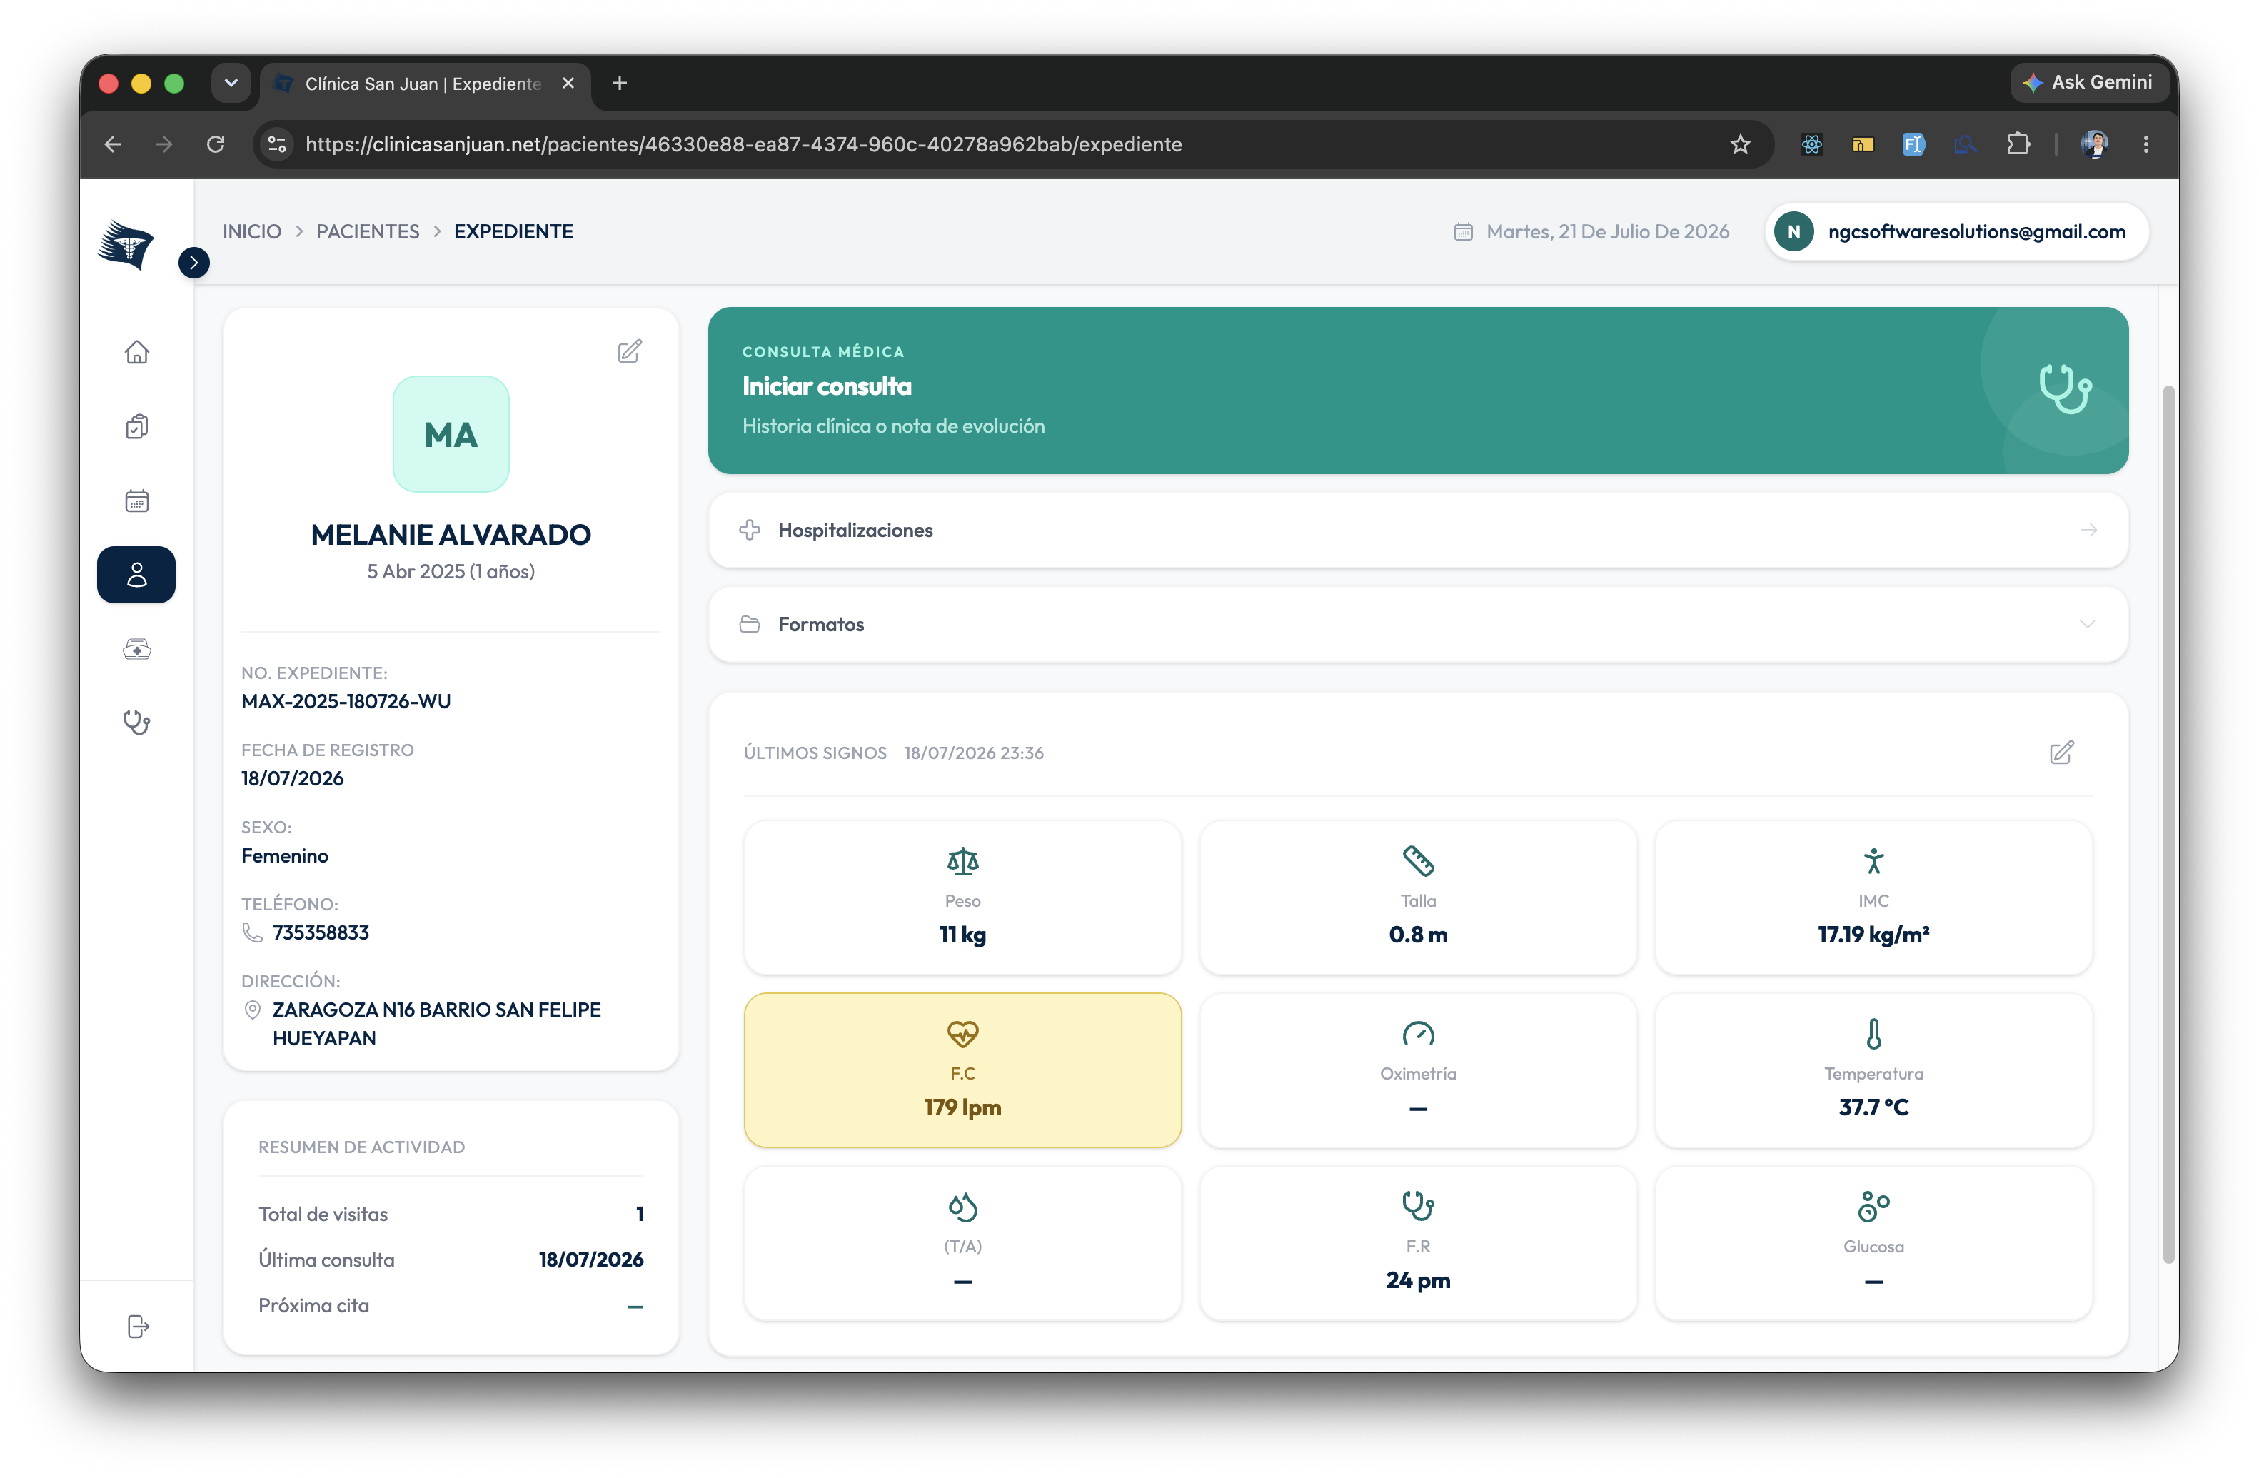
Task: Click patient name MELANIE ALVARADO
Action: 451,534
